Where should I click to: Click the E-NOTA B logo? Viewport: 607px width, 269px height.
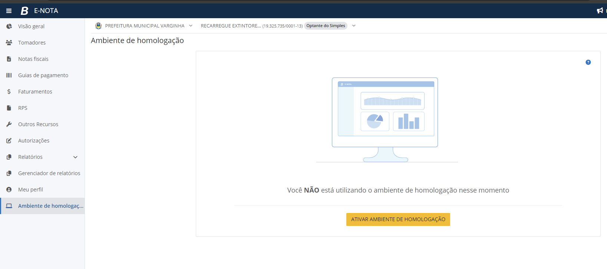(x=24, y=11)
